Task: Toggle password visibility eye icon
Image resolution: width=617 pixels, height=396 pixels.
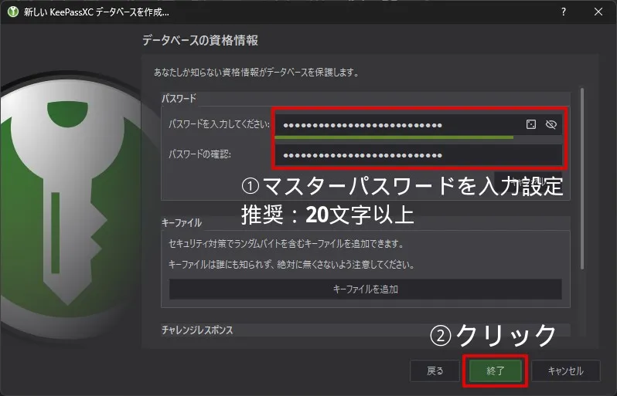Action: point(551,124)
